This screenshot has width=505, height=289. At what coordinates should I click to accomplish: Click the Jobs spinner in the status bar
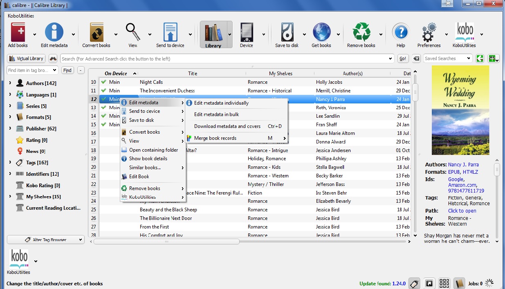point(489,283)
